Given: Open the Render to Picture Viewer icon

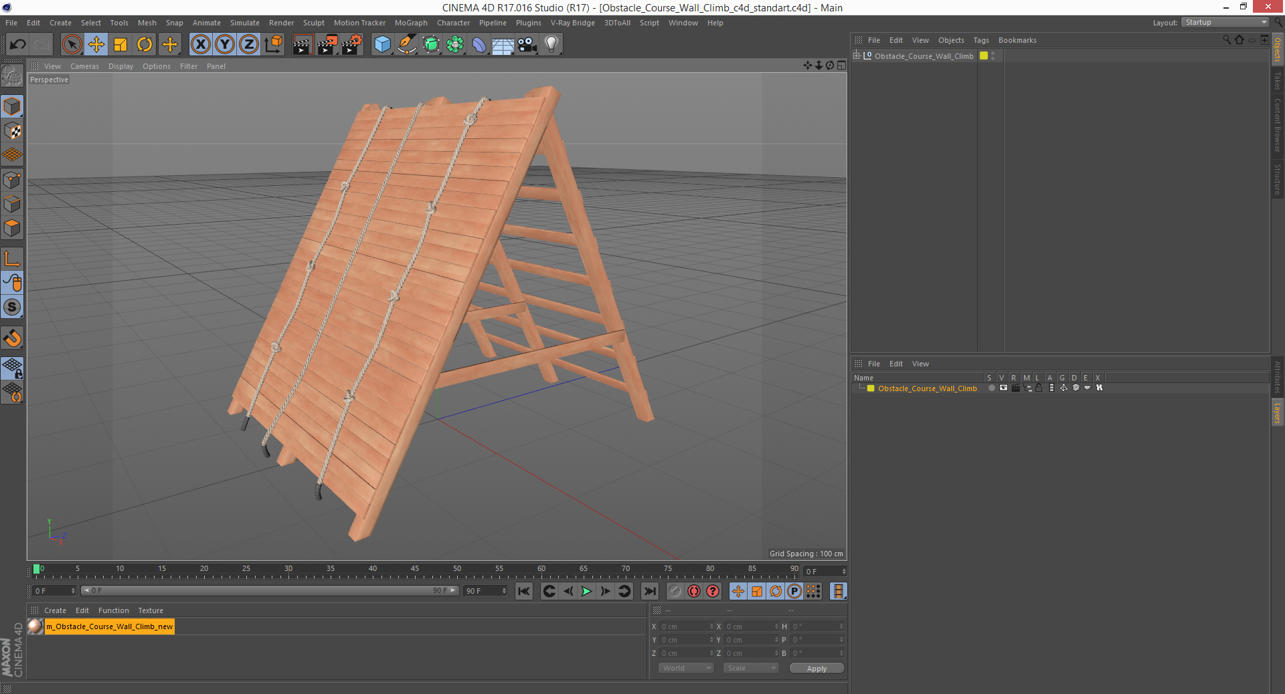Looking at the screenshot, I should pos(327,45).
